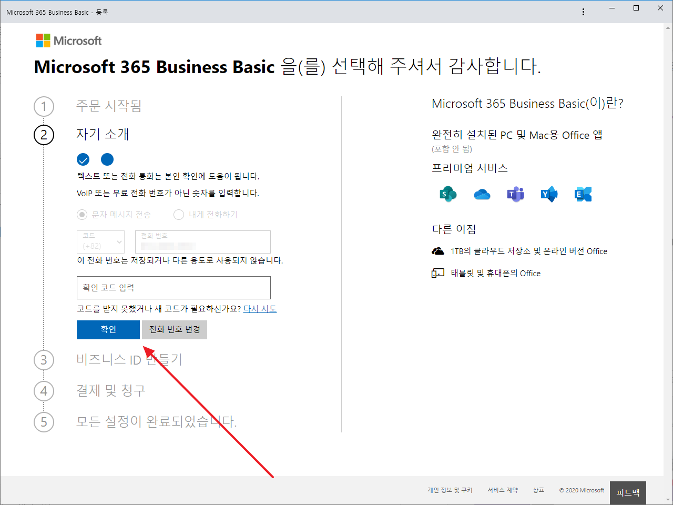Select 내게 전화하기 radio option
673x505 pixels.
(179, 215)
